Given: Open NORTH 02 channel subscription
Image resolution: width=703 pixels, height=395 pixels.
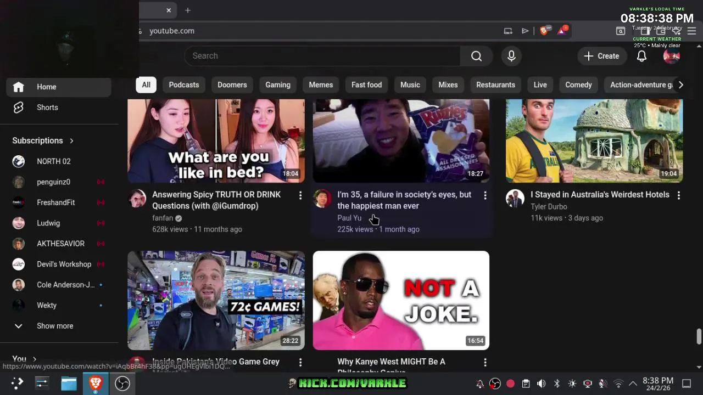Looking at the screenshot, I should (59, 161).
